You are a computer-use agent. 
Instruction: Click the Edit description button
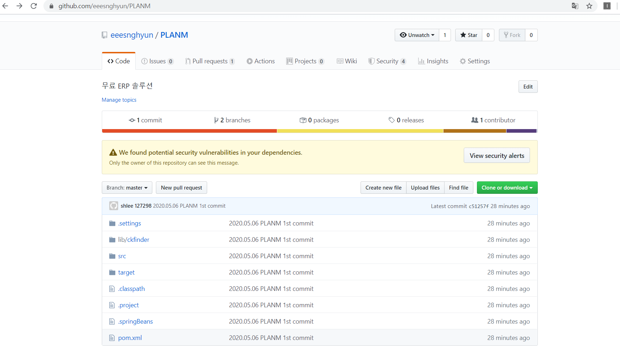tap(528, 87)
